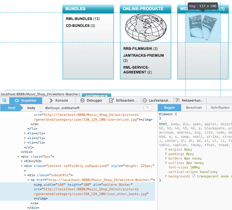232x210 pixels.
Task: Expand the background CSS property
Action: (166, 177)
